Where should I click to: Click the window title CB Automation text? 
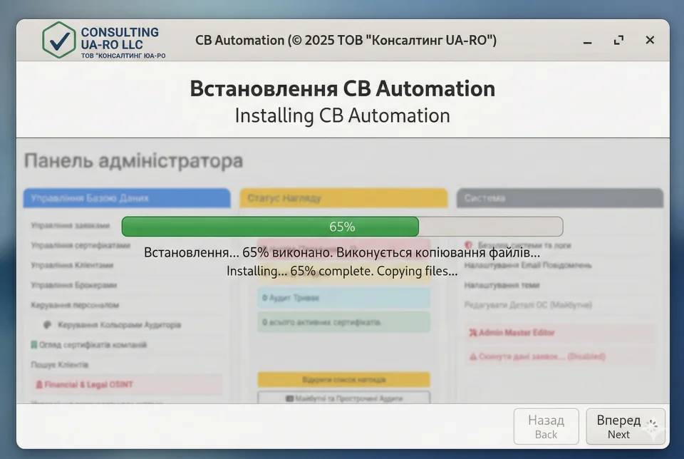(x=346, y=40)
